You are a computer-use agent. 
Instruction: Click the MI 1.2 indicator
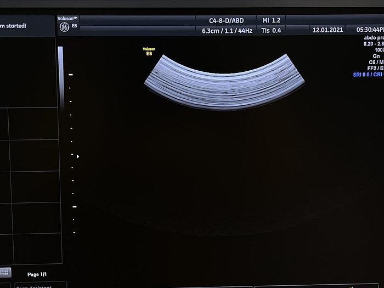[272, 21]
